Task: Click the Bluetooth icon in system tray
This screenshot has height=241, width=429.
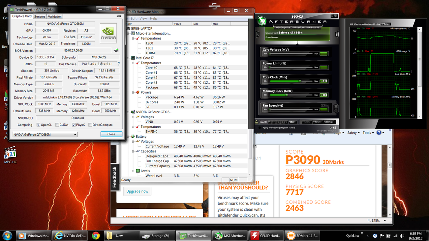Action: tap(375, 236)
